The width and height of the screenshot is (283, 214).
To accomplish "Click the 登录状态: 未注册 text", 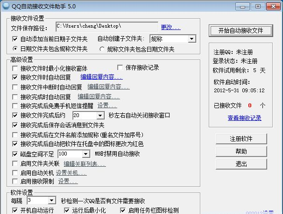I will tap(235, 61).
